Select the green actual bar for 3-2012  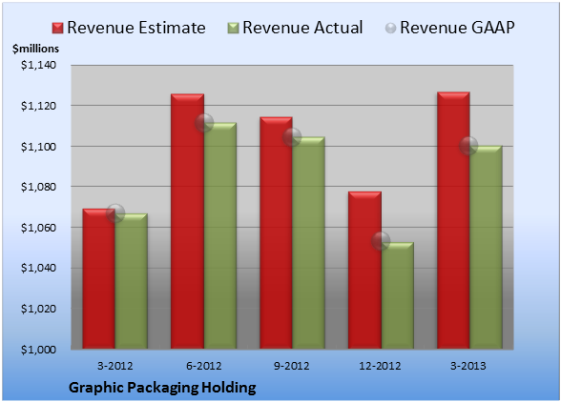coord(132,281)
